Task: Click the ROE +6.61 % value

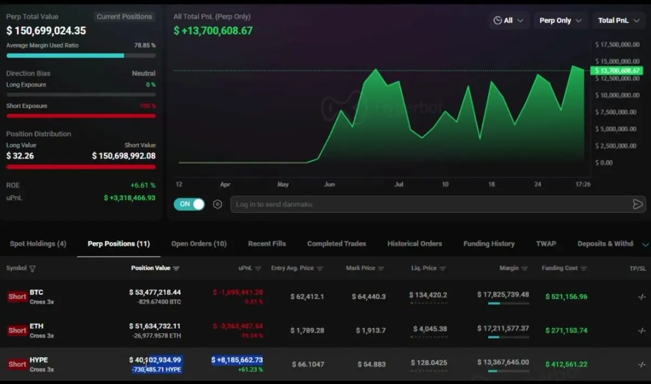Action: [x=143, y=185]
